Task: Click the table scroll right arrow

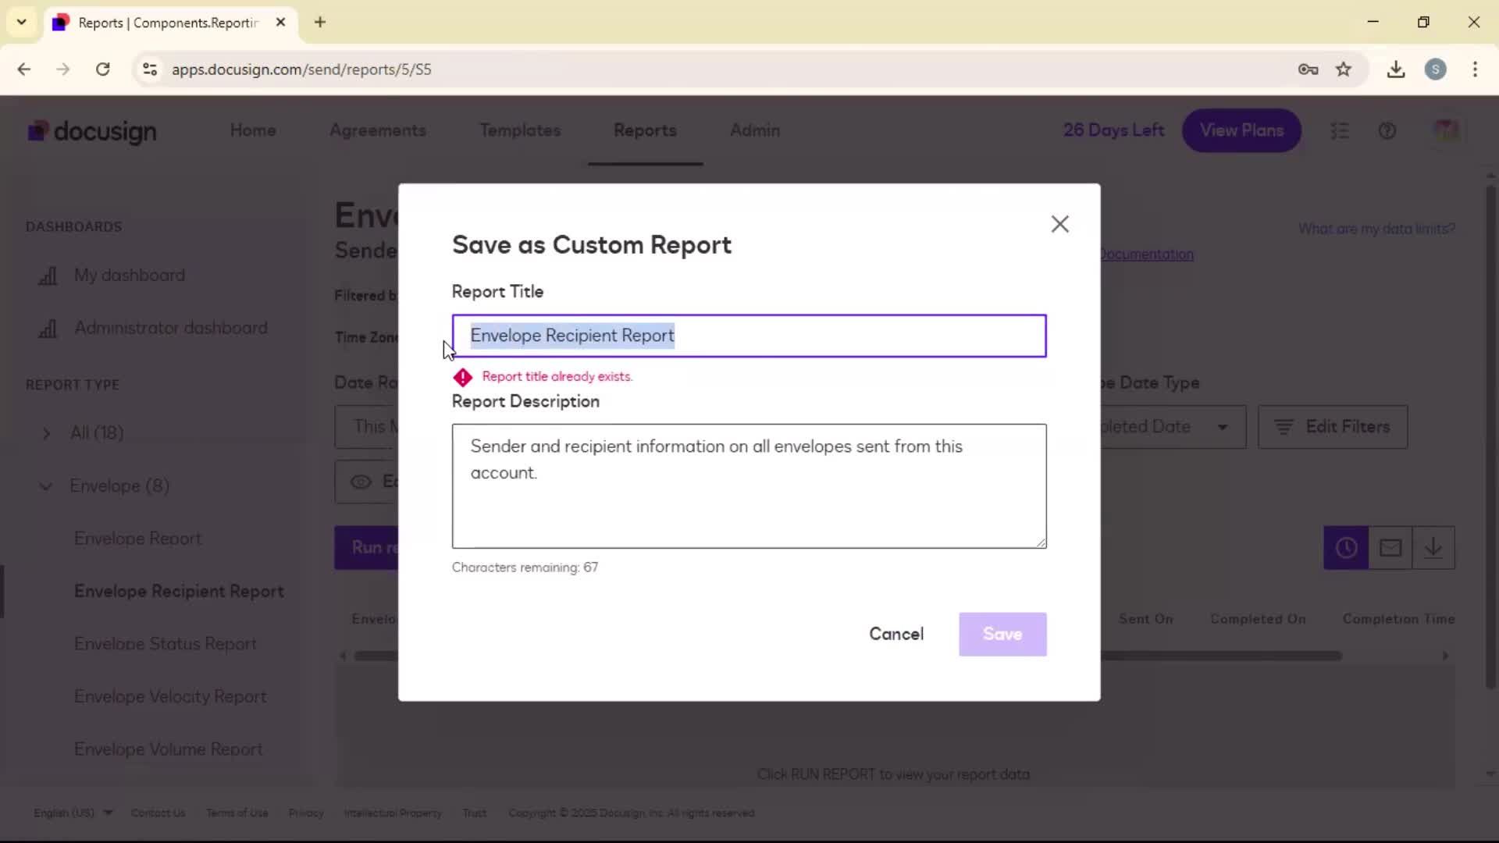Action: (x=1445, y=656)
